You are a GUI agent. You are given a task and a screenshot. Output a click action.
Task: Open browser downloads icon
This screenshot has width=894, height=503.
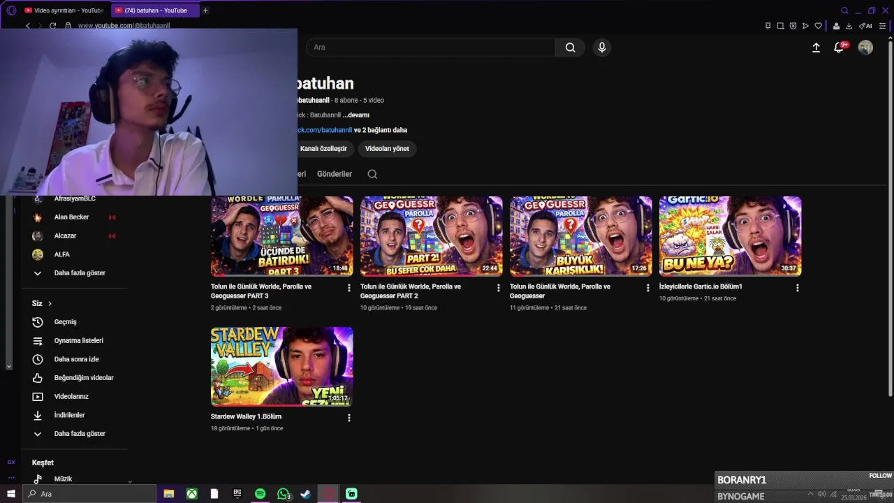849,26
